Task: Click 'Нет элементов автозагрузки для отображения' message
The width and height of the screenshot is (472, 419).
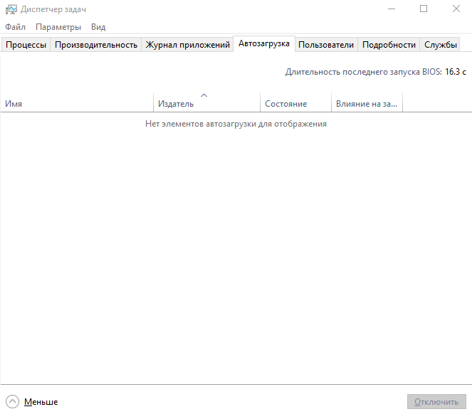Action: click(x=236, y=124)
